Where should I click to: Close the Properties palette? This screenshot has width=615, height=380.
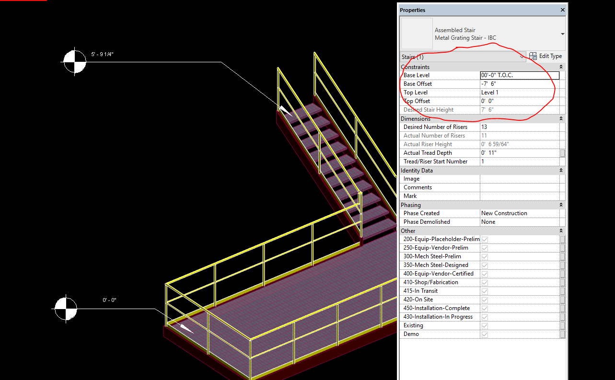562,10
